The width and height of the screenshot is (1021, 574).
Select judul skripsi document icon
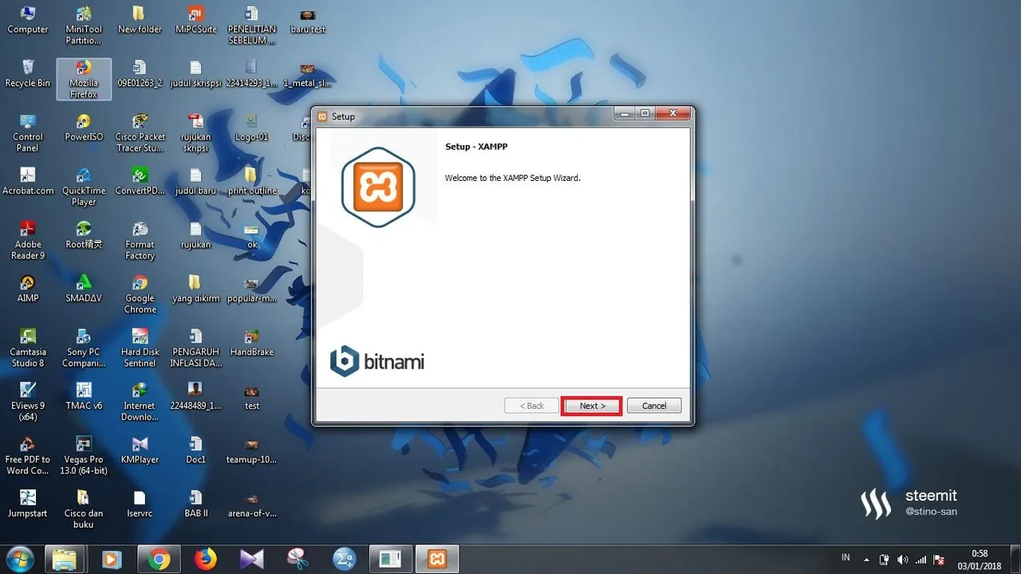click(195, 74)
